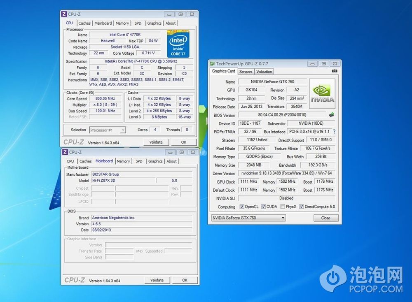Click the "Disabled" NVIDIA SLI field
The height and width of the screenshot is (302, 412).
(x=287, y=198)
